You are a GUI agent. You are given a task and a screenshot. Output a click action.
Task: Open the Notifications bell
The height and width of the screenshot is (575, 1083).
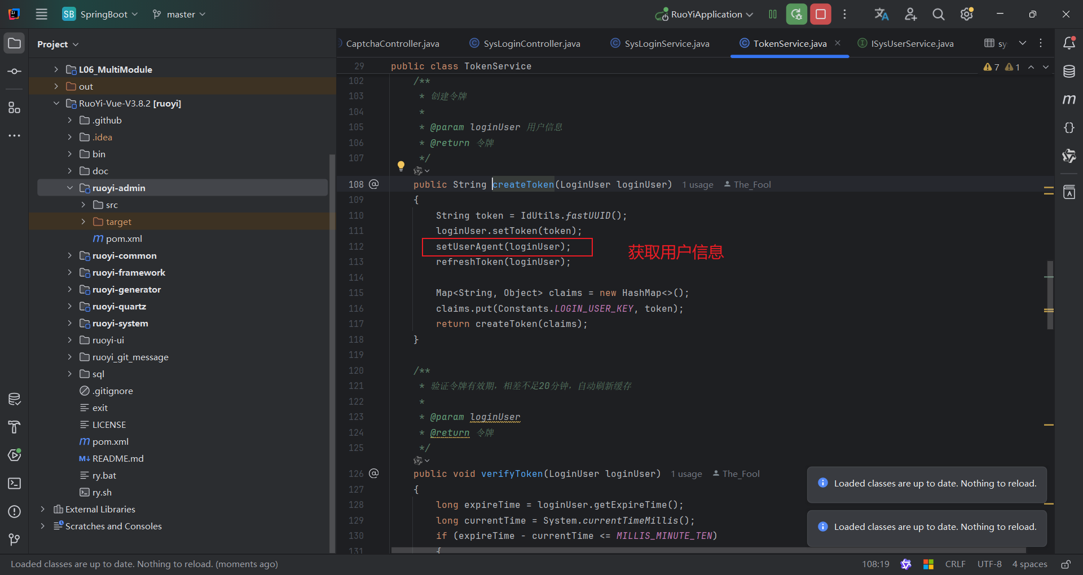point(1069,43)
